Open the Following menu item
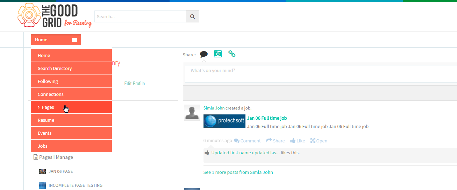The width and height of the screenshot is (457, 190). (x=71, y=81)
